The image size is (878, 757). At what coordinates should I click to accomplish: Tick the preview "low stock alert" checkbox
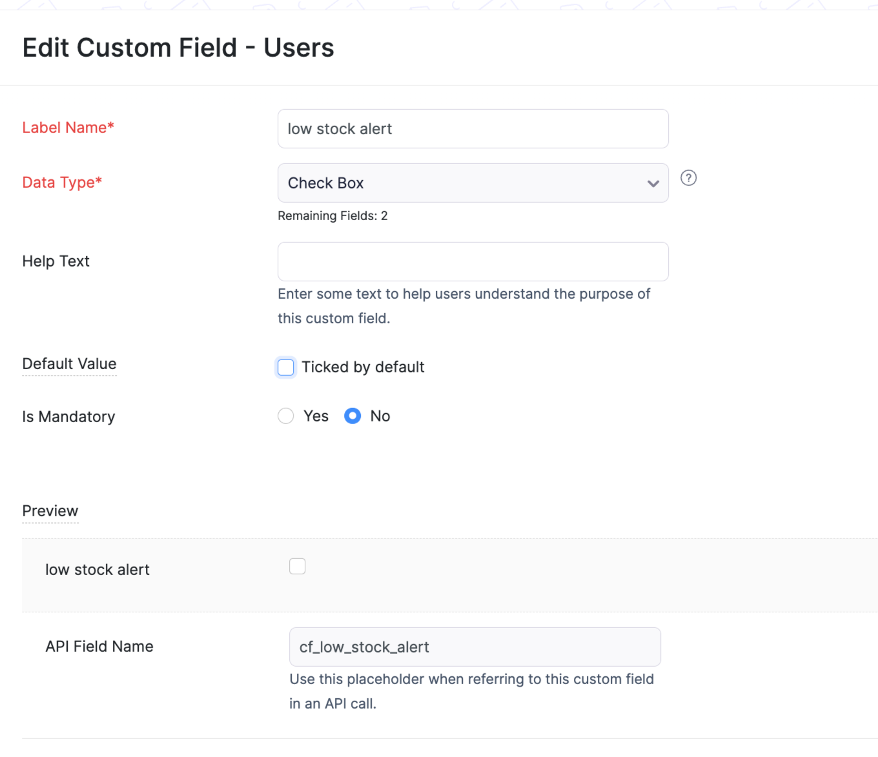298,567
